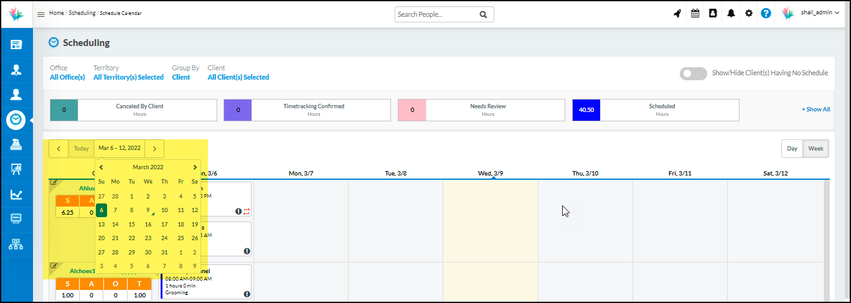
Task: Change Group By Client option
Action: 181,77
